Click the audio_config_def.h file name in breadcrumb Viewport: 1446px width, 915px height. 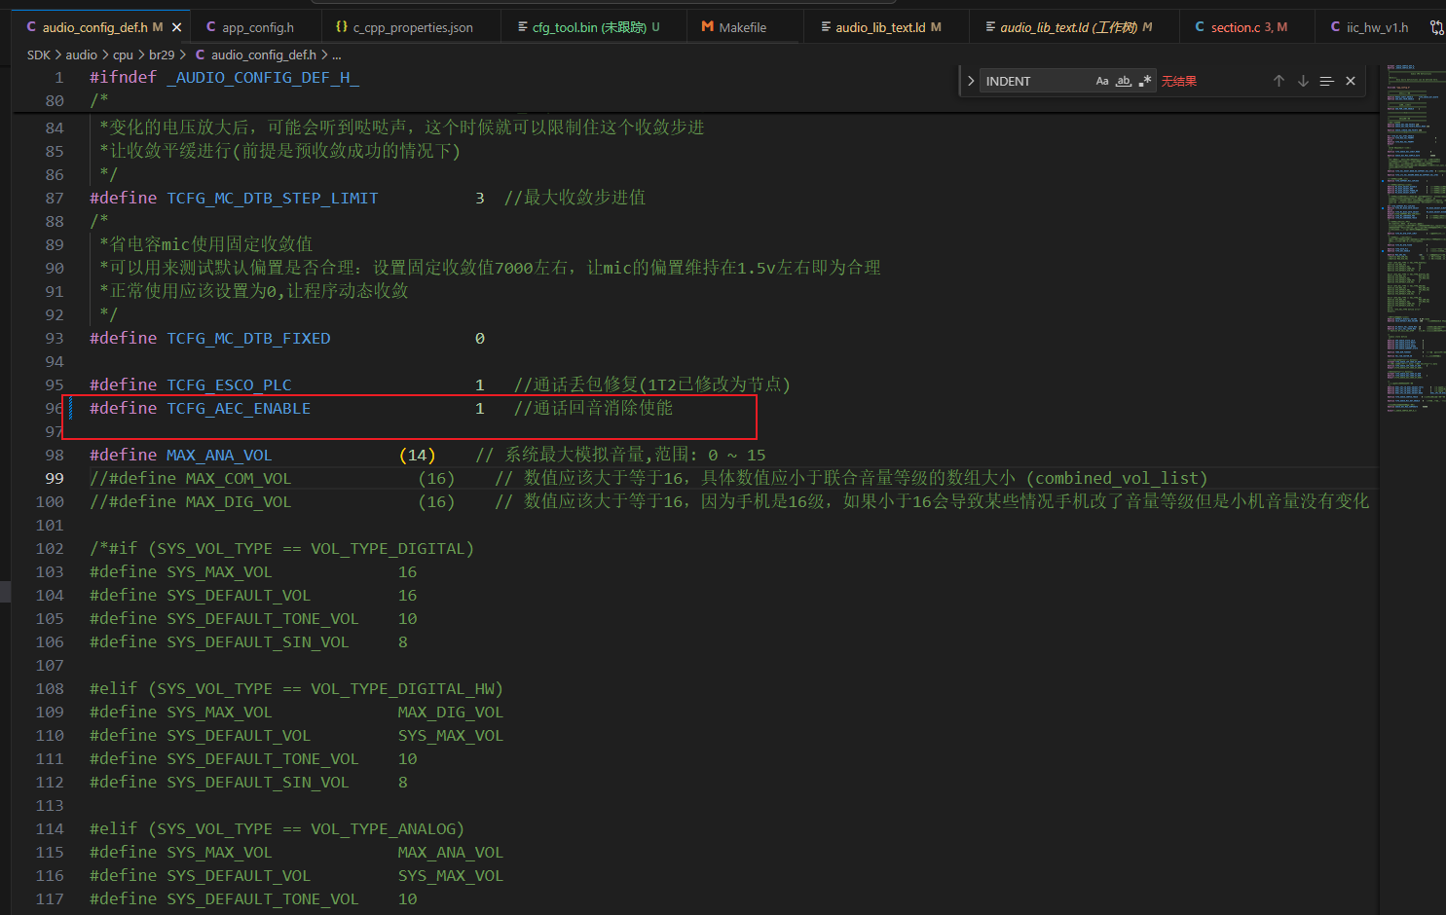click(263, 55)
